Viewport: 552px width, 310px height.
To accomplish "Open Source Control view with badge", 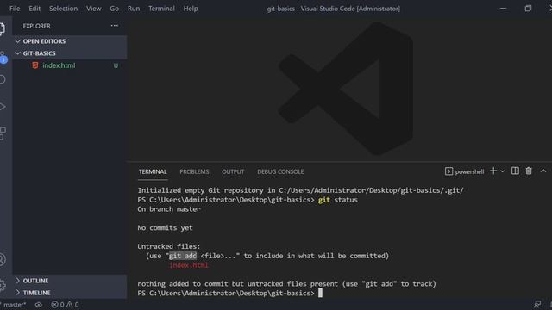I will [x=3, y=58].
